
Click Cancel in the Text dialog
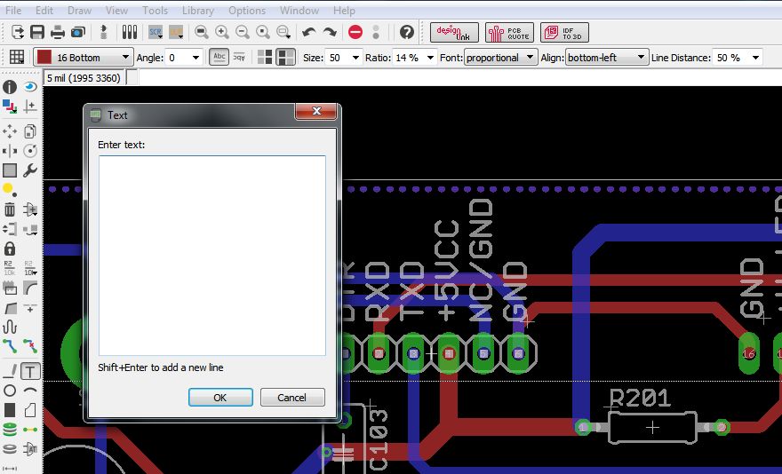291,398
